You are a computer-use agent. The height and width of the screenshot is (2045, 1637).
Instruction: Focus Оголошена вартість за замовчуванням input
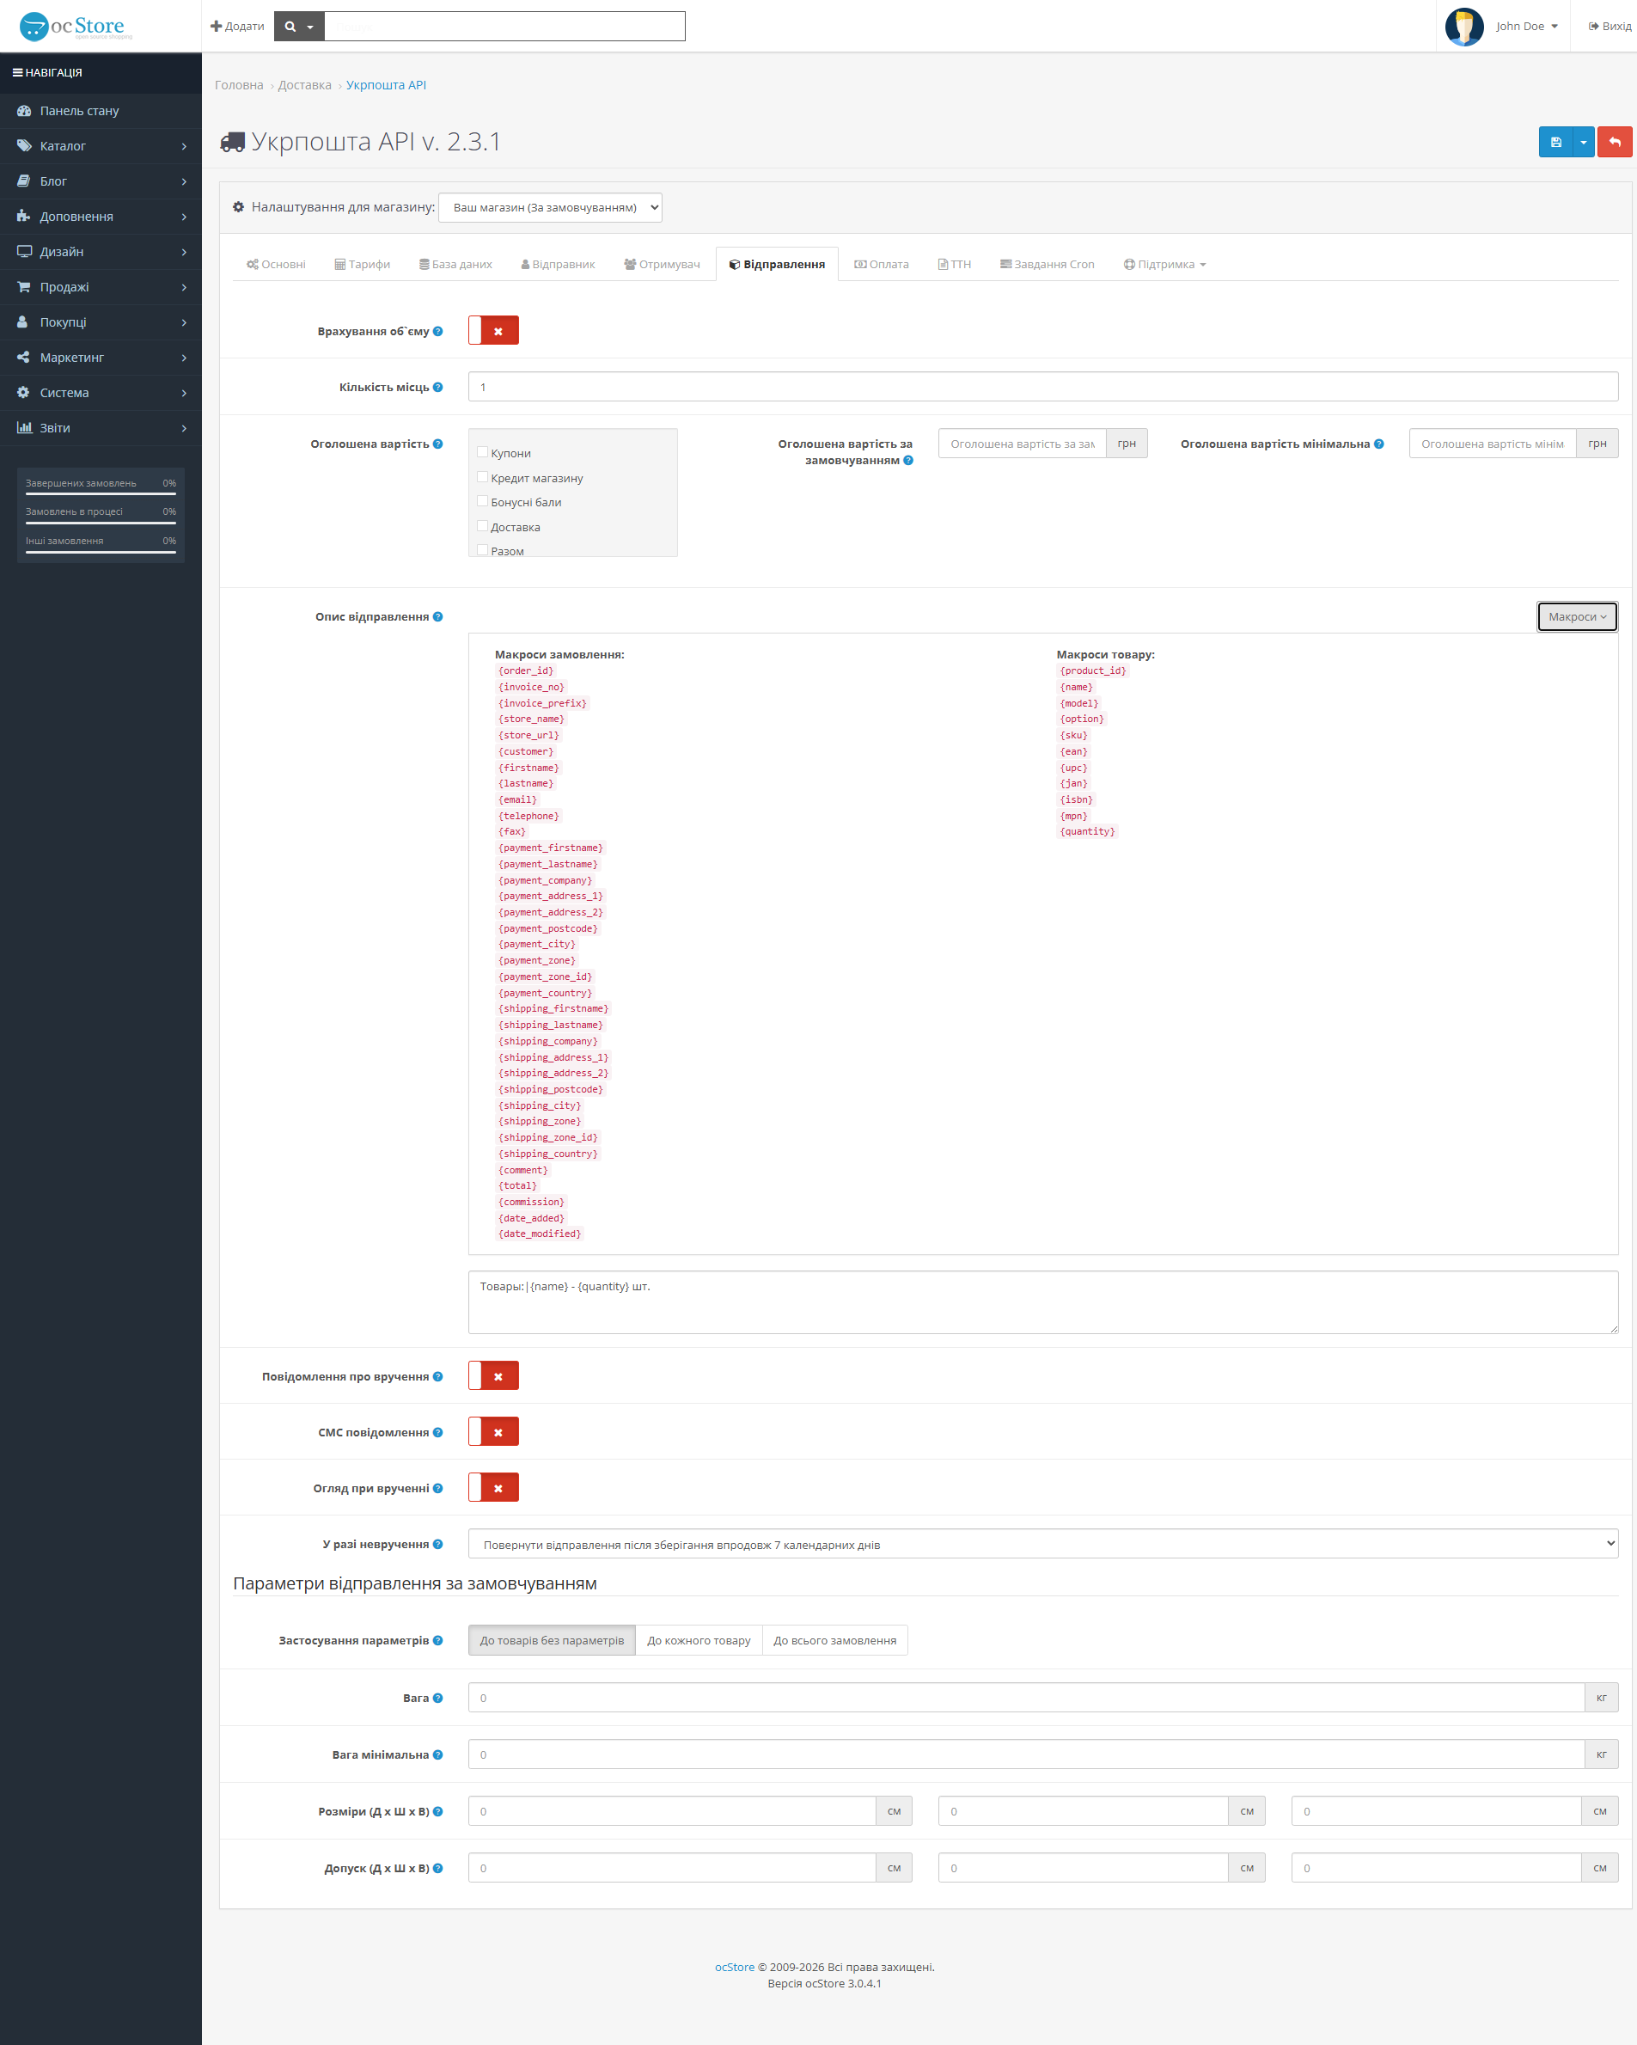[x=1023, y=444]
